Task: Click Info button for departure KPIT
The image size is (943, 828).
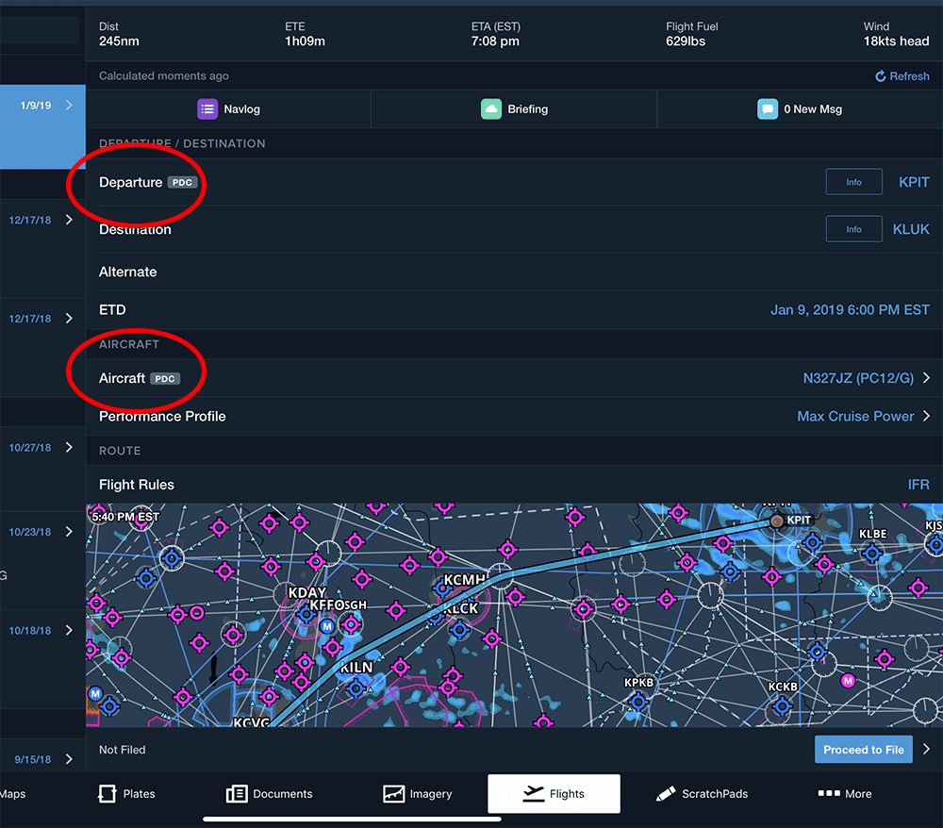Action: pyautogui.click(x=854, y=182)
